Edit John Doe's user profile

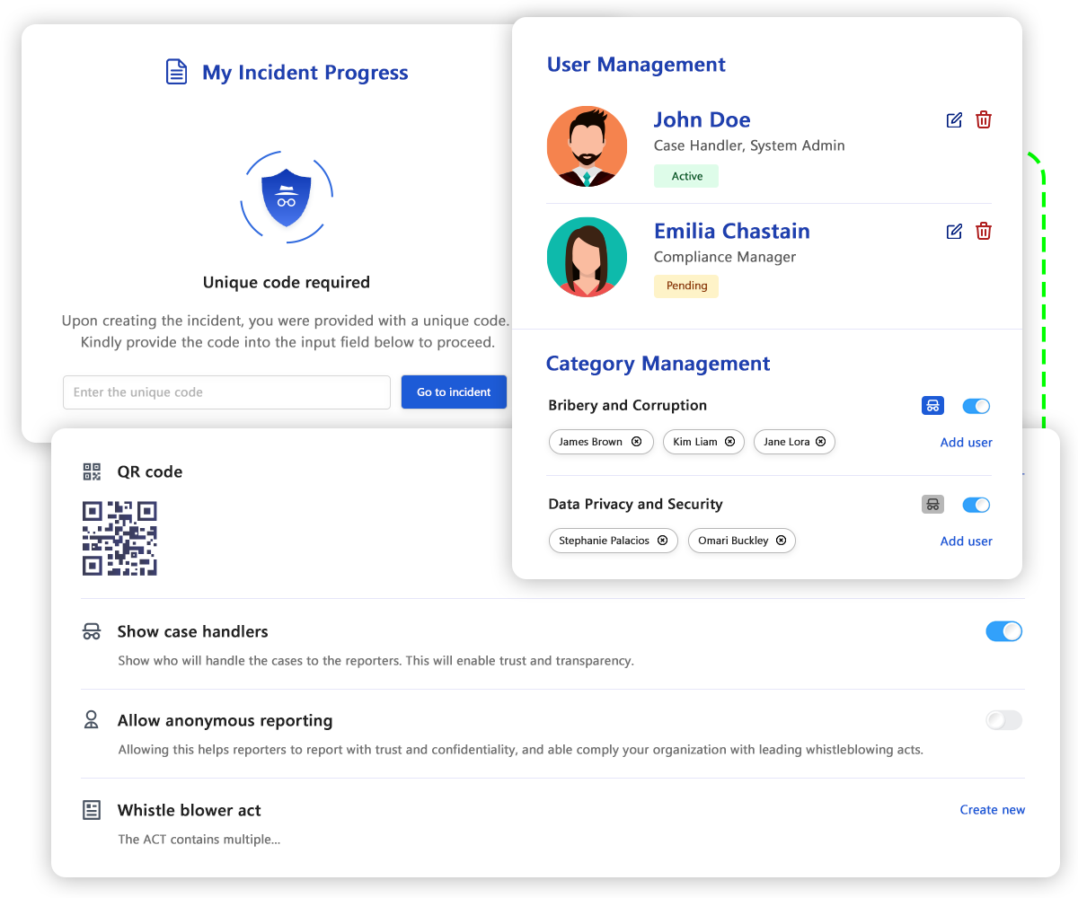coord(954,120)
